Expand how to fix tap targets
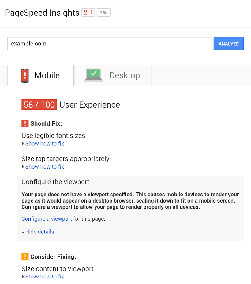This screenshot has width=251, height=284. [x=44, y=167]
